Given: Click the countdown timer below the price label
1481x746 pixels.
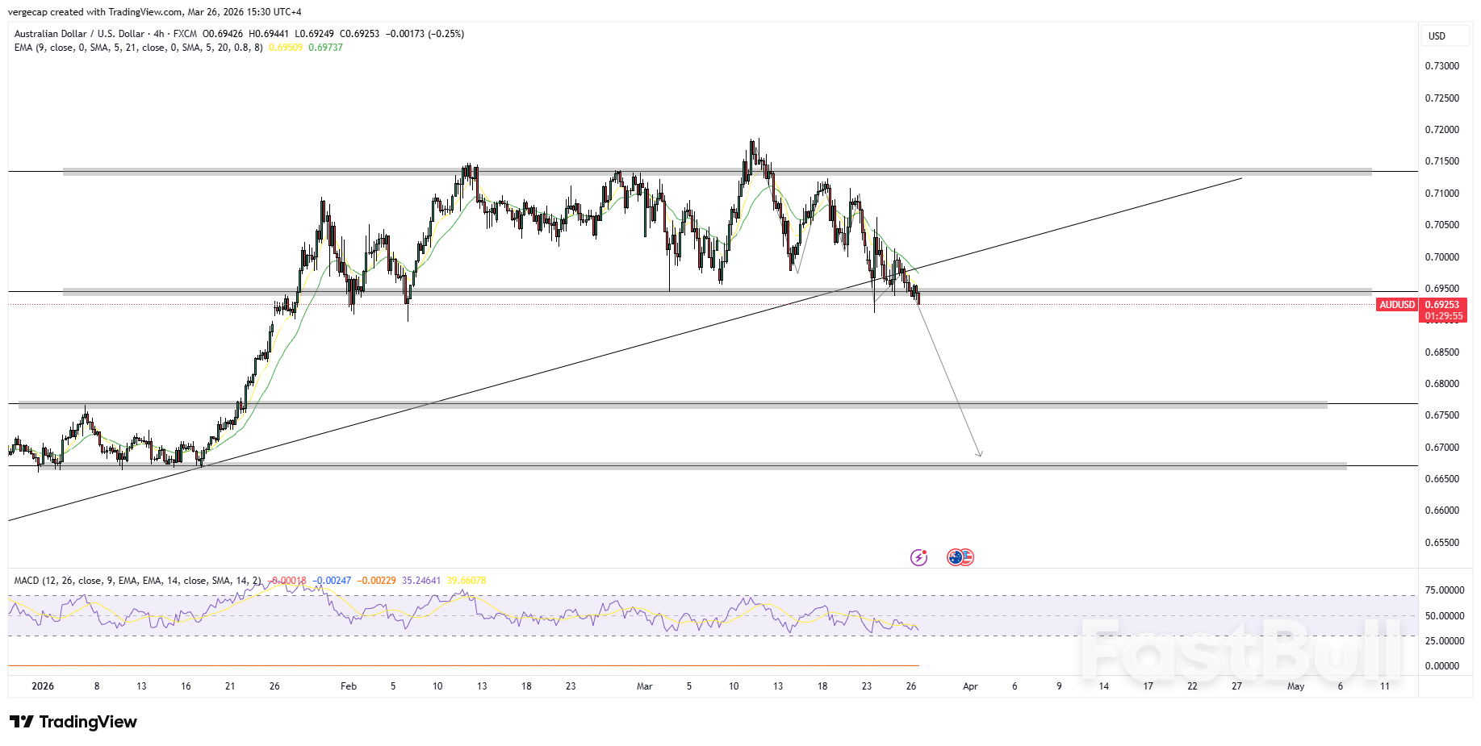Looking at the screenshot, I should click(1443, 315).
